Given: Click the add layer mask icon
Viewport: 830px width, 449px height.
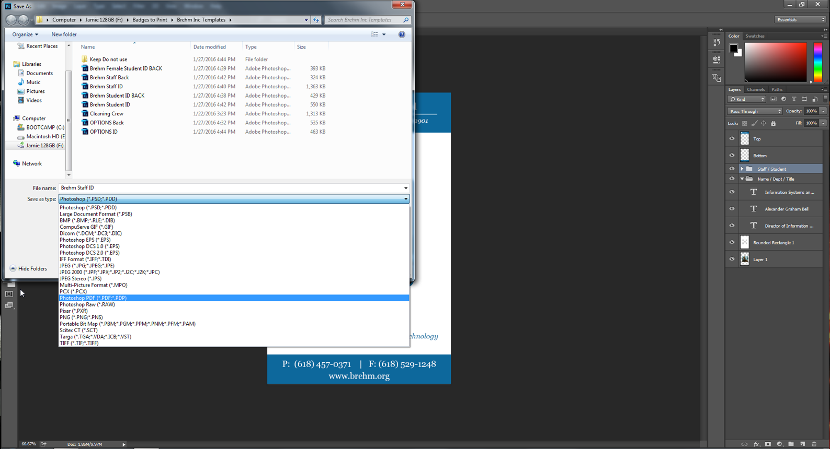Looking at the screenshot, I should [x=768, y=444].
